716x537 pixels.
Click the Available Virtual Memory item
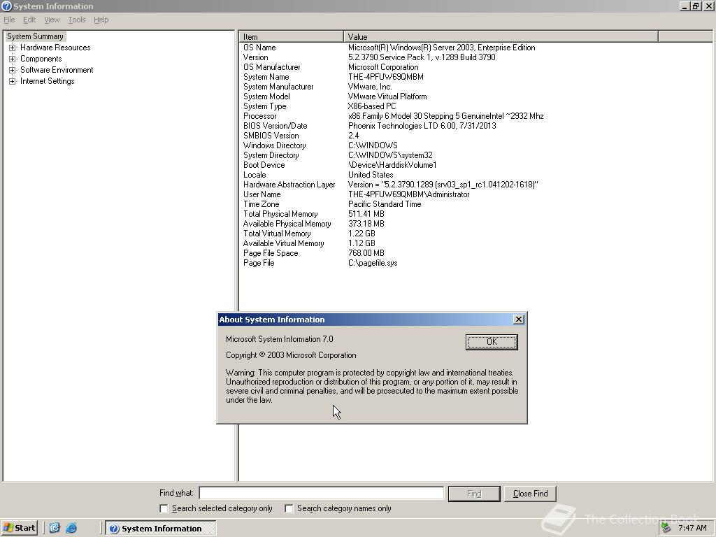(x=284, y=243)
